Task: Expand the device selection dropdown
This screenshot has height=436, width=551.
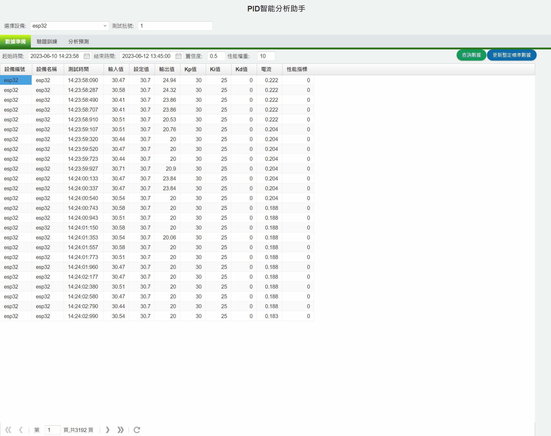Action: coord(105,26)
